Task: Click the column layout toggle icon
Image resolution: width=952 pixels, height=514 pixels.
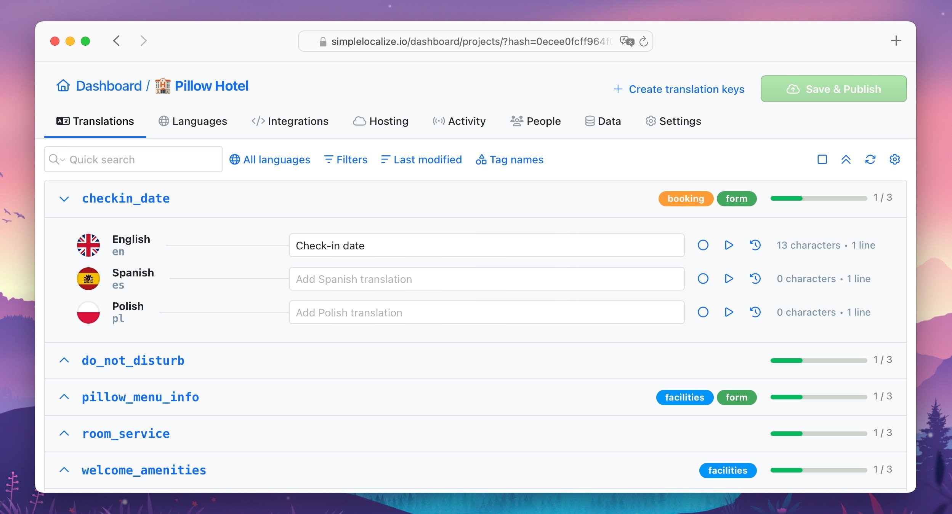Action: (822, 160)
